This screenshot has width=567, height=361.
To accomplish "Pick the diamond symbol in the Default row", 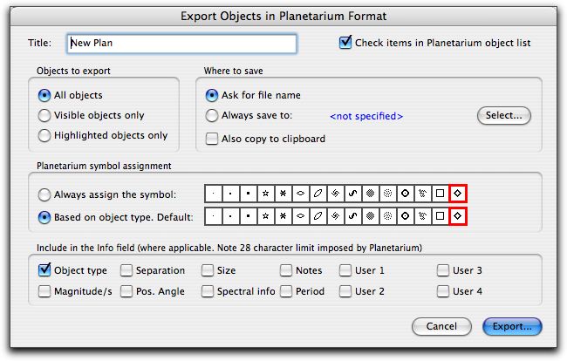I will (x=459, y=215).
